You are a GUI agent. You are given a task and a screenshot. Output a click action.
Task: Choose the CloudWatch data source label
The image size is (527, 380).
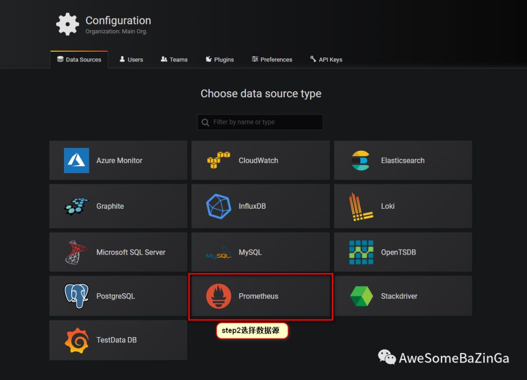coord(259,160)
